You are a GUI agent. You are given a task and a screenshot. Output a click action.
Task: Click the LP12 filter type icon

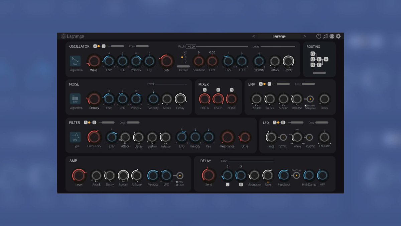point(75,137)
